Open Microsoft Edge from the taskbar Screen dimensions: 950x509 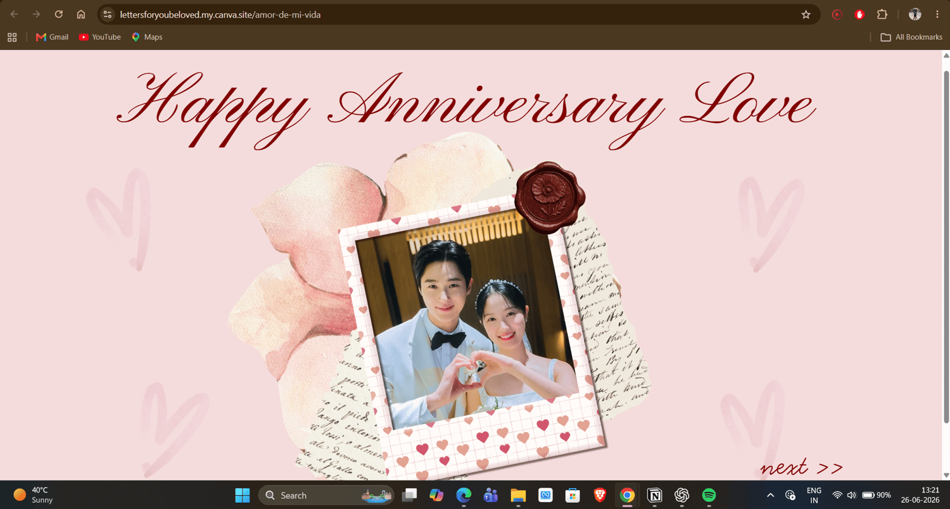pyautogui.click(x=464, y=495)
